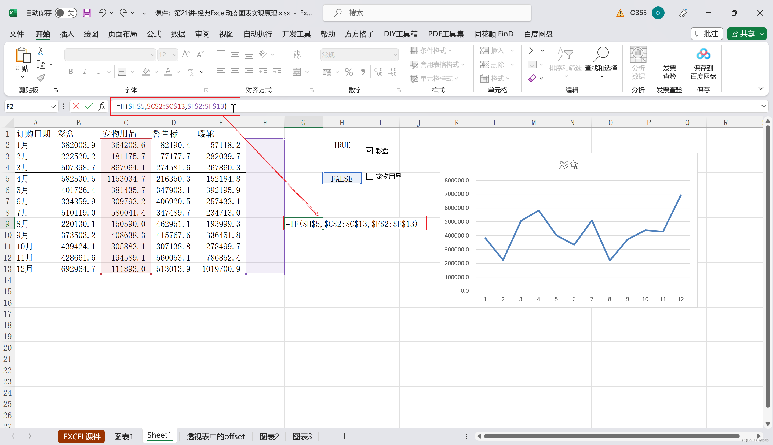The width and height of the screenshot is (773, 445).
Task: Click cell with value 1153034.7
Action: [126, 179]
